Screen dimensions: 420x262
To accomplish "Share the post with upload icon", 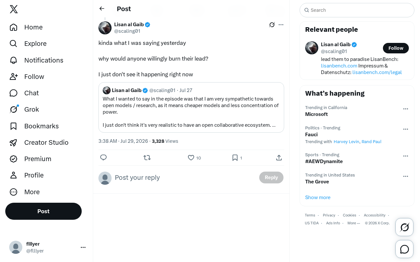I will tap(279, 158).
